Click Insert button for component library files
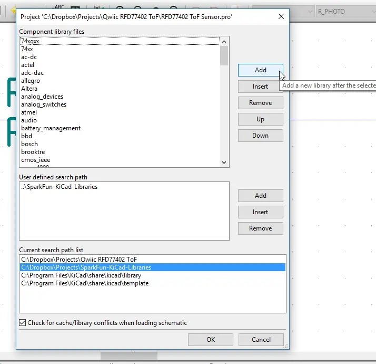The image size is (376, 364). (260, 87)
